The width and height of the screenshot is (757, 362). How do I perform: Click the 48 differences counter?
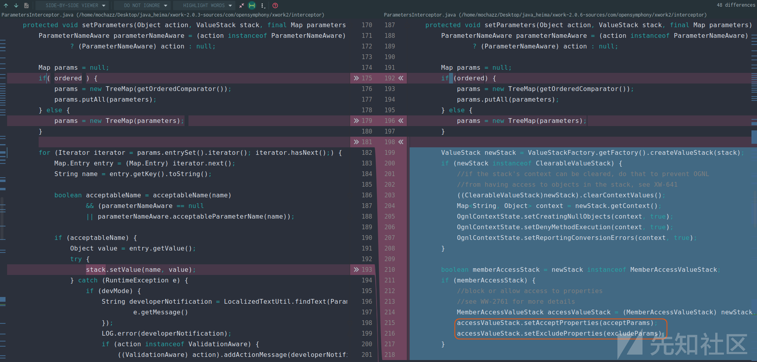tap(736, 5)
